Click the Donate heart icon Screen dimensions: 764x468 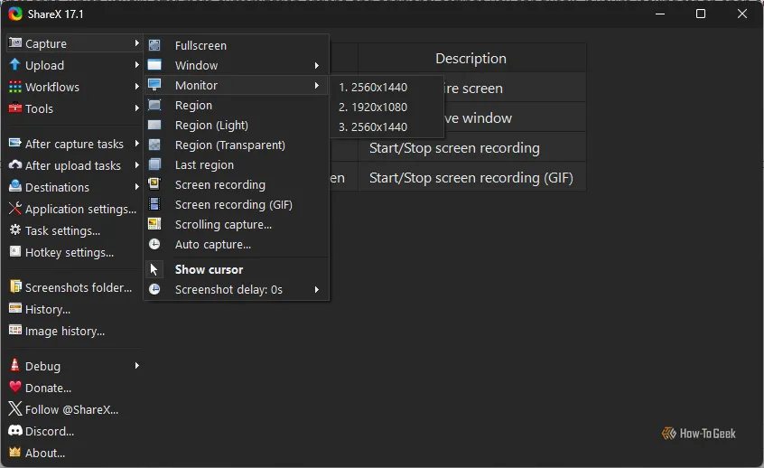click(x=14, y=388)
